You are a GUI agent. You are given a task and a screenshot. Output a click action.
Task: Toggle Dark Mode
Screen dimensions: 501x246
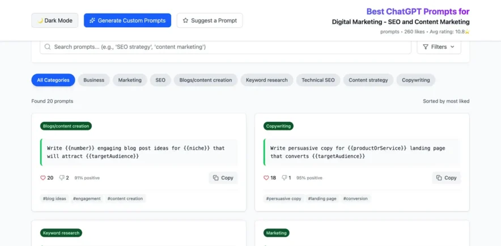point(55,20)
